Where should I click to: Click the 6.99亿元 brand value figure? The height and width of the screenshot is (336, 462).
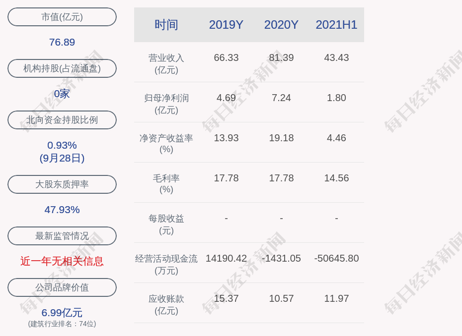click(62, 313)
